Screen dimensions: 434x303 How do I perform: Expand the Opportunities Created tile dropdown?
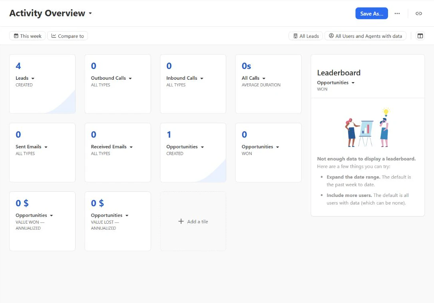coord(202,147)
